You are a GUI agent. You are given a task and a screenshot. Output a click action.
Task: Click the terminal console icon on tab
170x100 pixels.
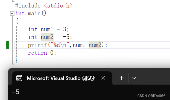[19, 78]
